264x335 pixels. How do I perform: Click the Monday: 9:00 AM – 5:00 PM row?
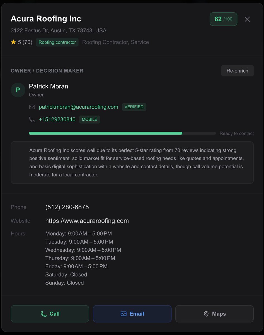[x=79, y=234]
